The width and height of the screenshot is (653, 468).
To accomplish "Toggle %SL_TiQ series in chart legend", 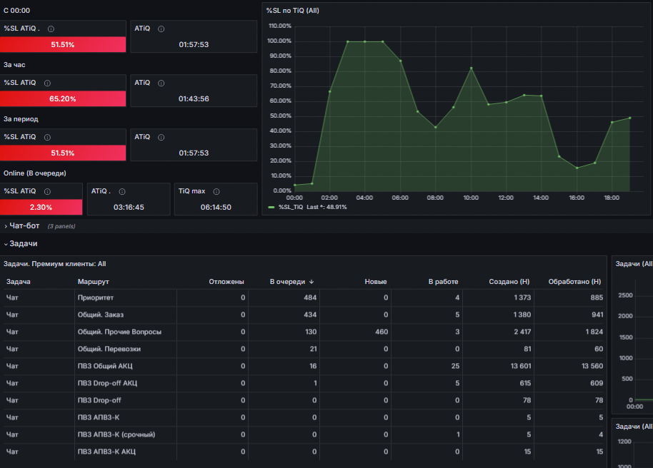I will [291, 207].
